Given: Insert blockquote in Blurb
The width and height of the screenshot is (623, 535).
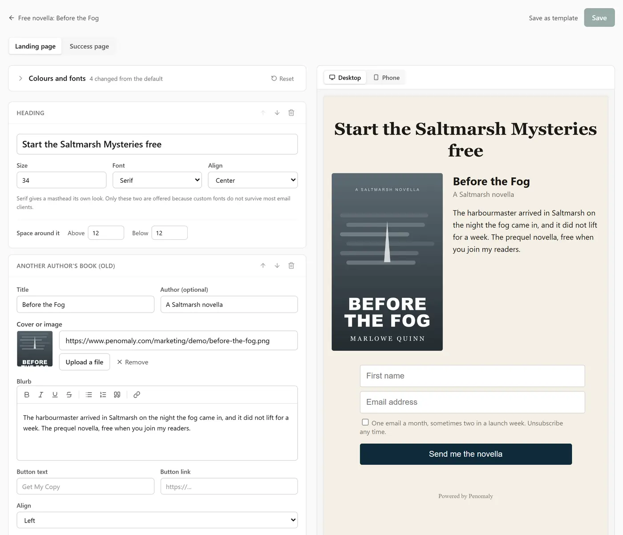Looking at the screenshot, I should click(117, 394).
